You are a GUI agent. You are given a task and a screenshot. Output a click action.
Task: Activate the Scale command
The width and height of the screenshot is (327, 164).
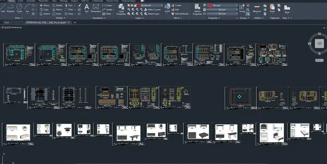tap(57, 14)
